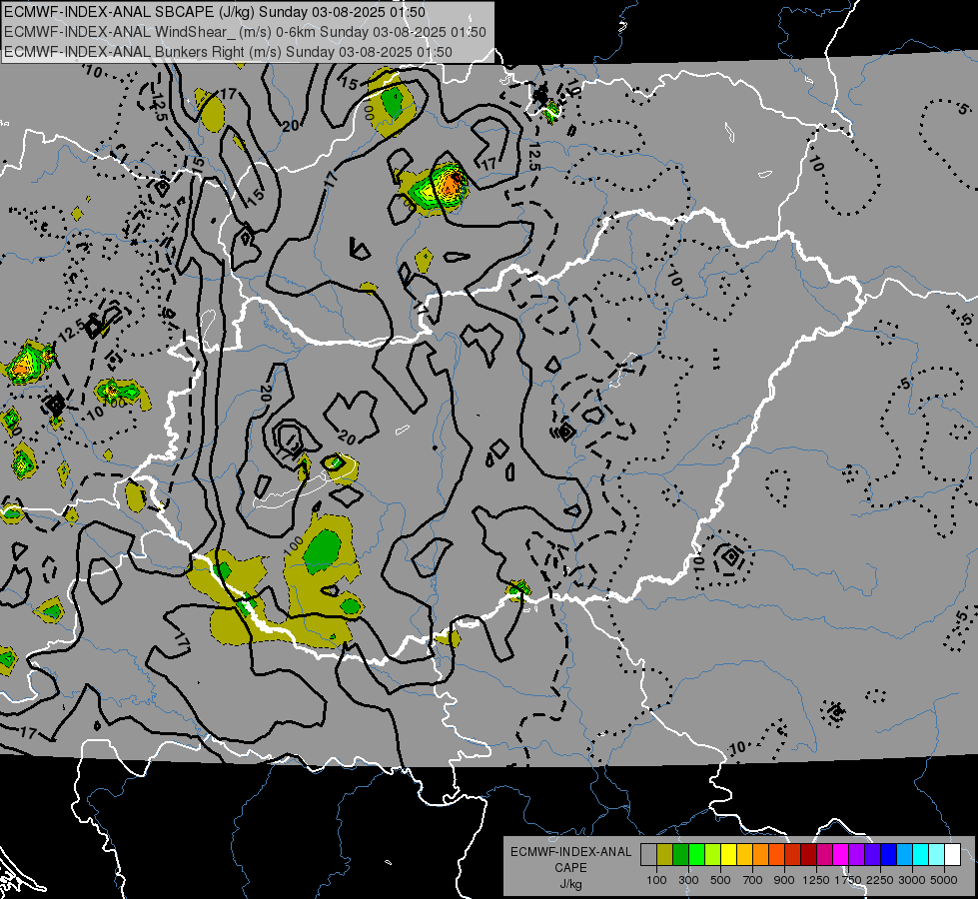The image size is (978, 899).
Task: Pick the dark red legend swatch
Action: click(808, 855)
